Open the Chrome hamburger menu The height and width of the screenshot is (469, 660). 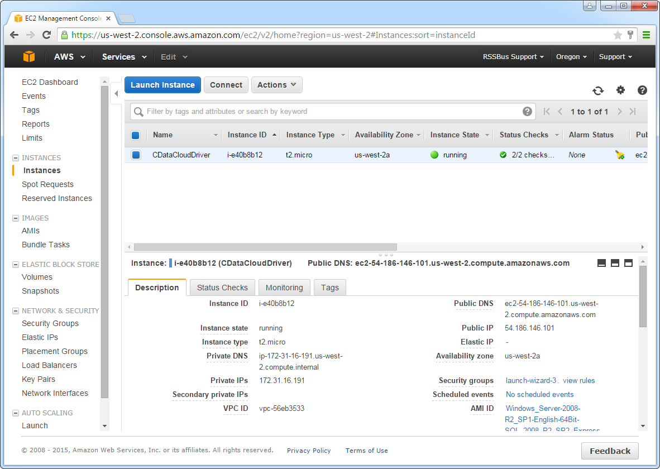pos(646,35)
